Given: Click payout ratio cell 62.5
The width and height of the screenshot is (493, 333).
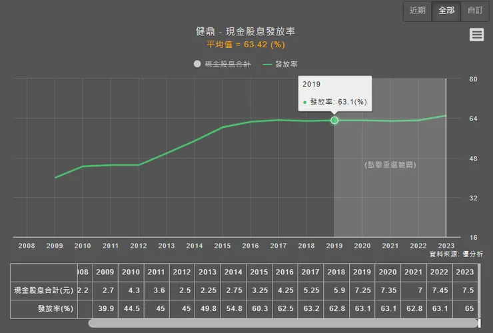Looking at the screenshot, I should [x=286, y=309].
